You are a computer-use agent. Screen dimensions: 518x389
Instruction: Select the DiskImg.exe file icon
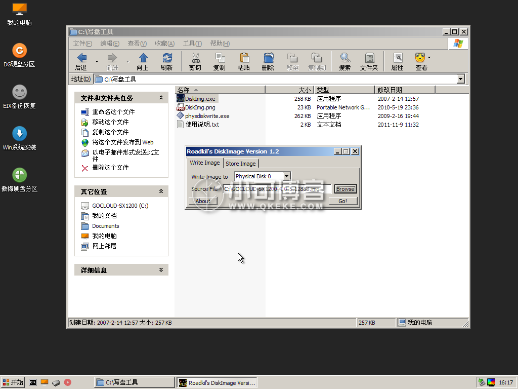pos(181,98)
